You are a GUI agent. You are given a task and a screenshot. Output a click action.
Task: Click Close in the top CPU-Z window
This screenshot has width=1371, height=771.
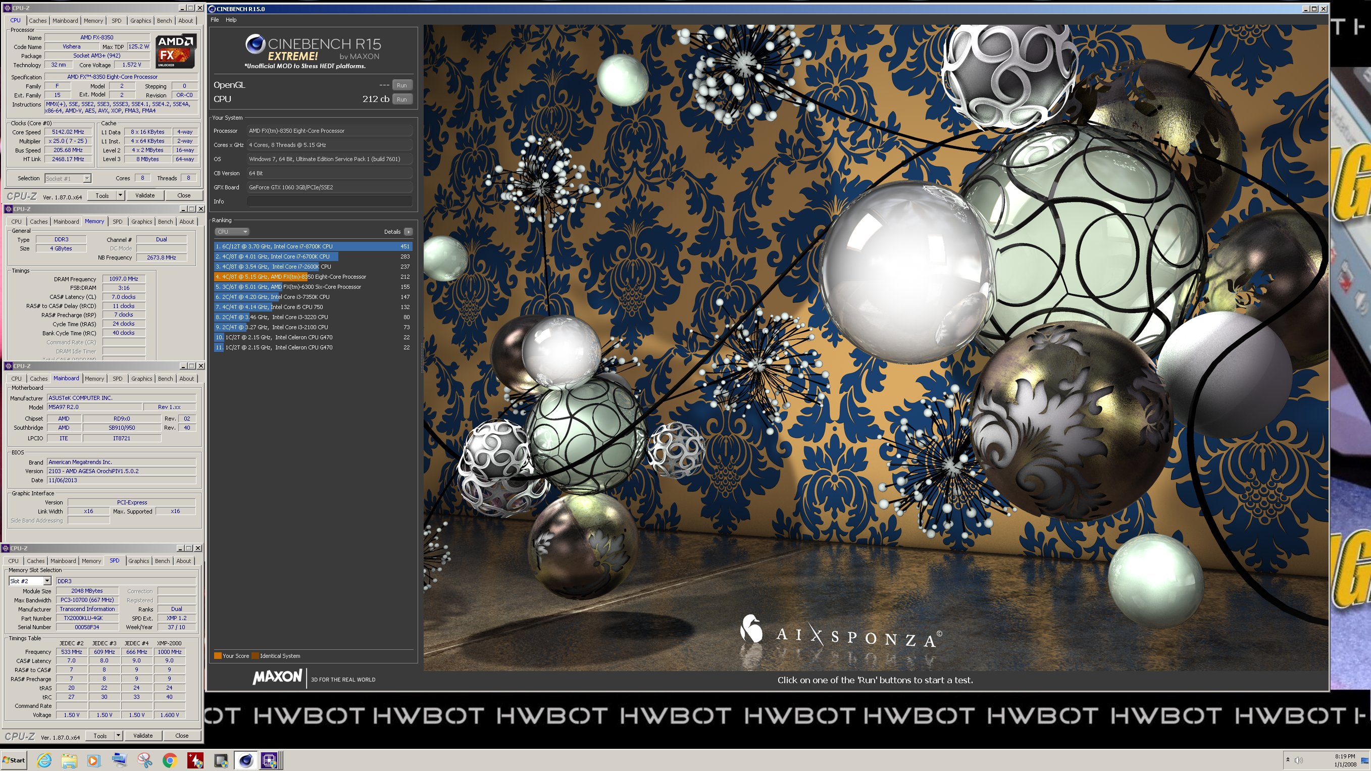pyautogui.click(x=184, y=195)
